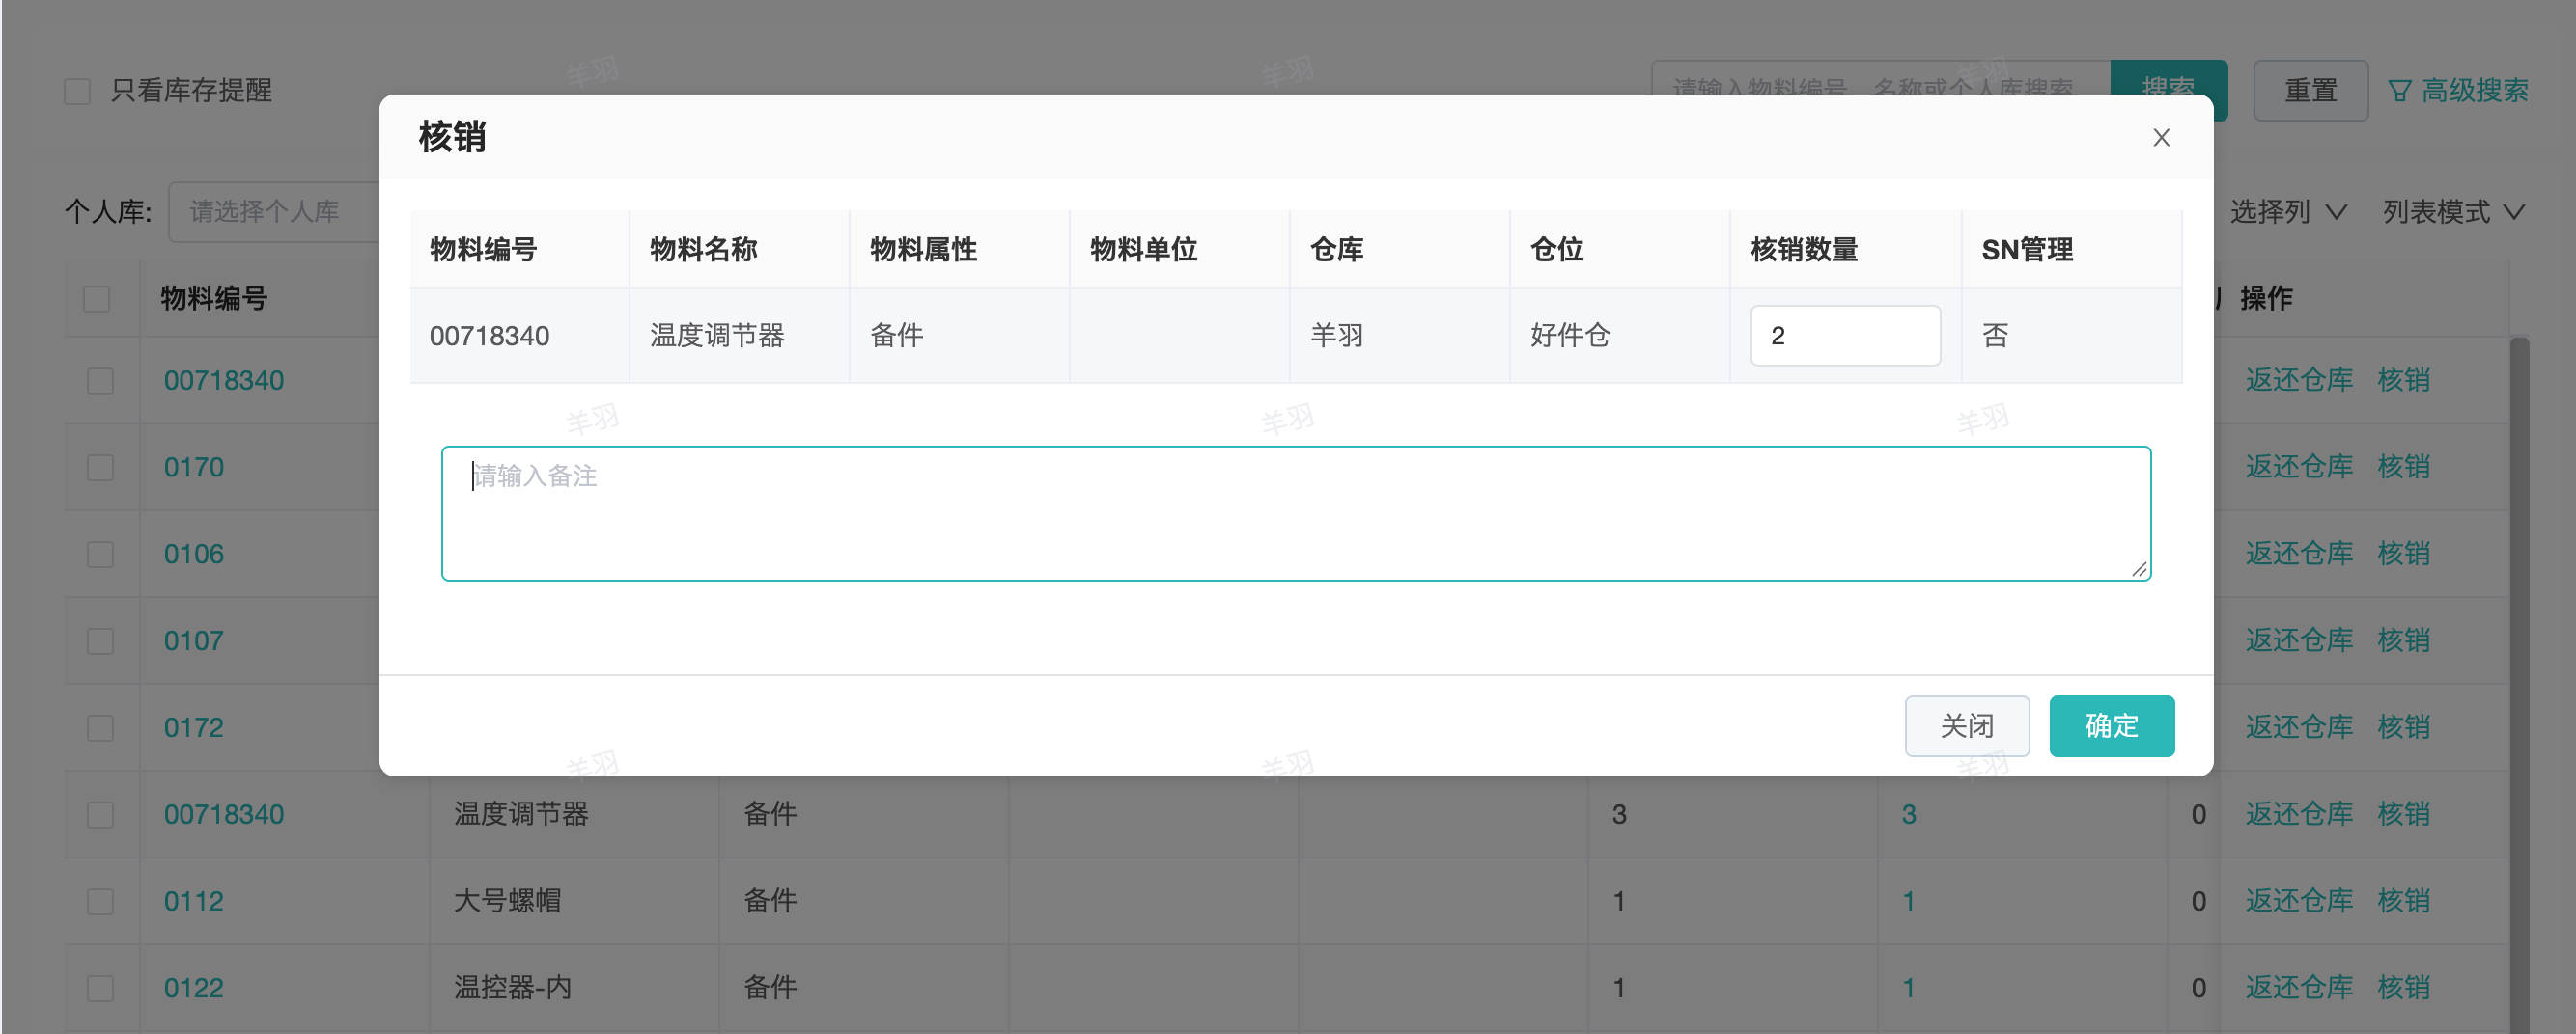This screenshot has width=2576, height=1034.
Task: Click 核销 for row 0112
Action: pos(2404,901)
